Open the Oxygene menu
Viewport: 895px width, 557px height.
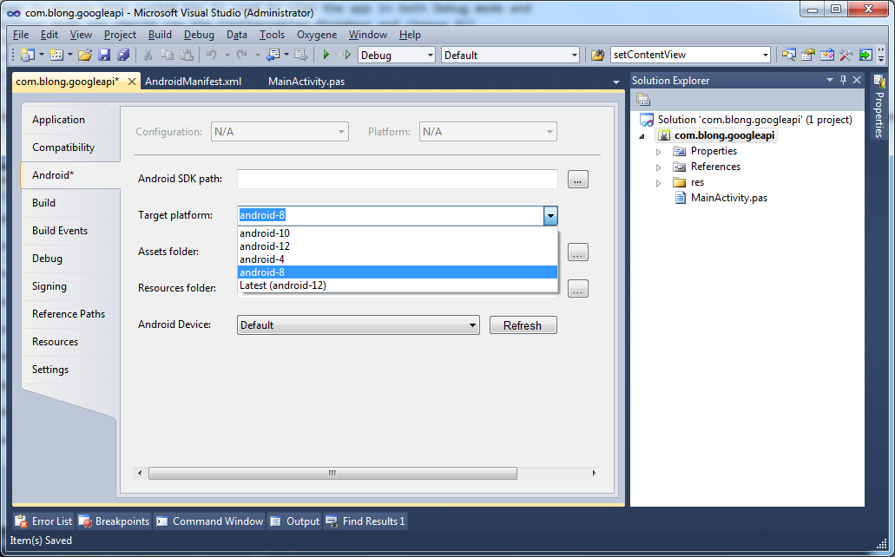[x=316, y=35]
